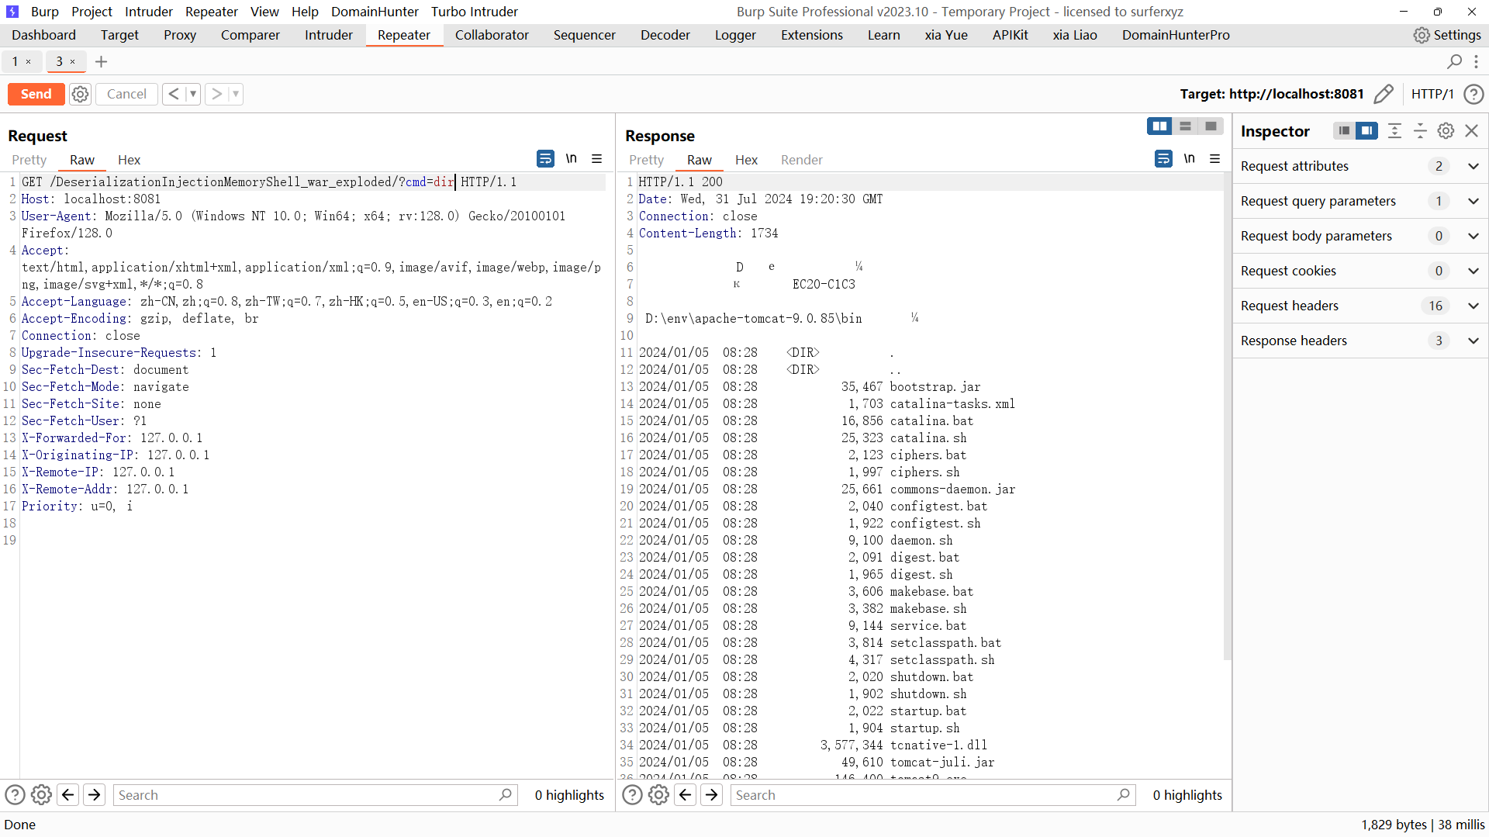Open response search help icon

coord(632,795)
